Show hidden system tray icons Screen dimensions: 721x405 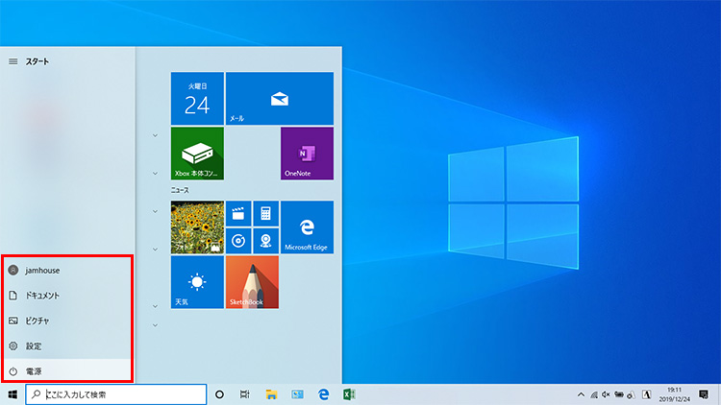[x=581, y=394]
